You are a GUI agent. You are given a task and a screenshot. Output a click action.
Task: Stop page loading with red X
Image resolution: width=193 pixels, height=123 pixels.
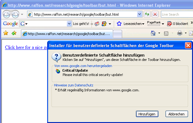[155, 14]
